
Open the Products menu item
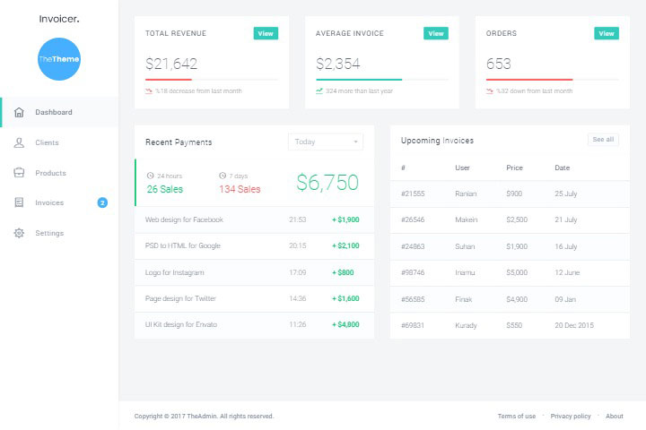(50, 173)
